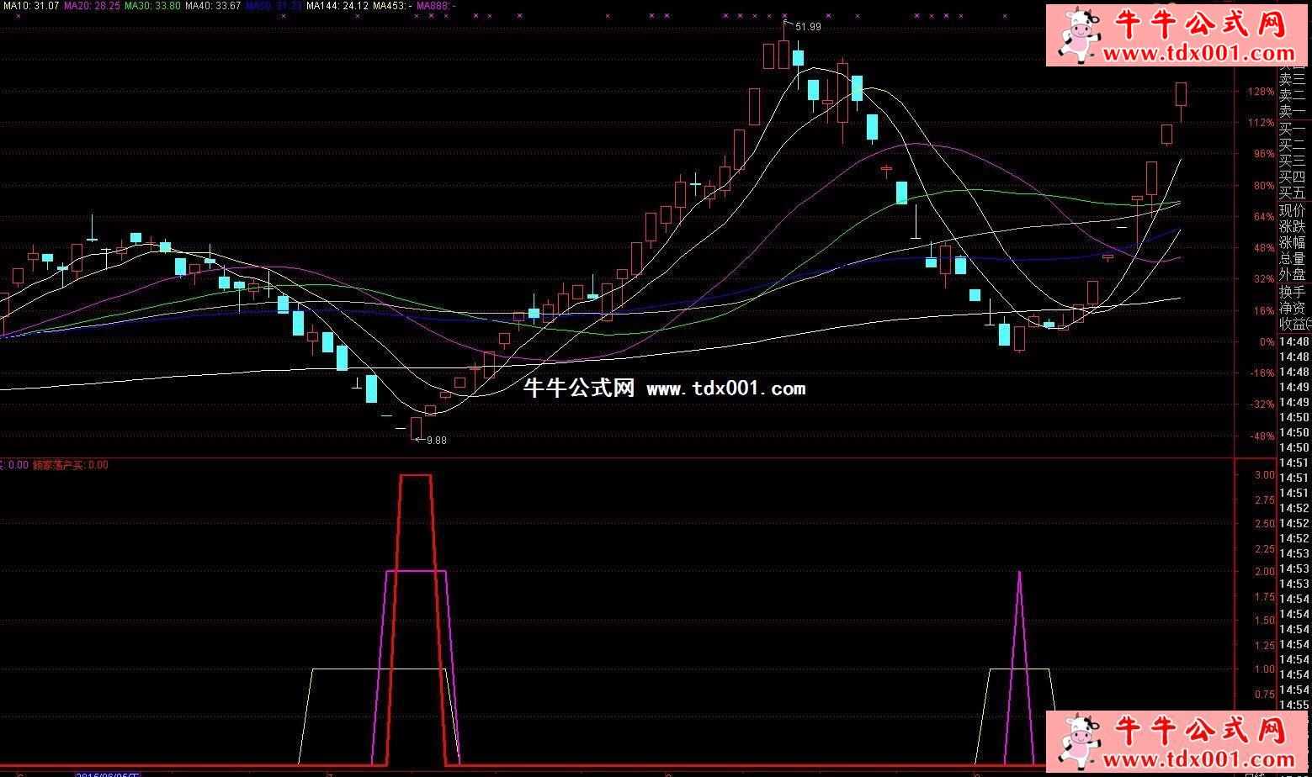Click the 9.88 low price marker
This screenshot has height=777, width=1312.
(436, 440)
